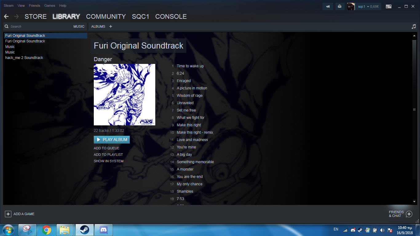The height and width of the screenshot is (236, 420).
Task: Open the inbox envelope icon
Action: pyautogui.click(x=340, y=6)
